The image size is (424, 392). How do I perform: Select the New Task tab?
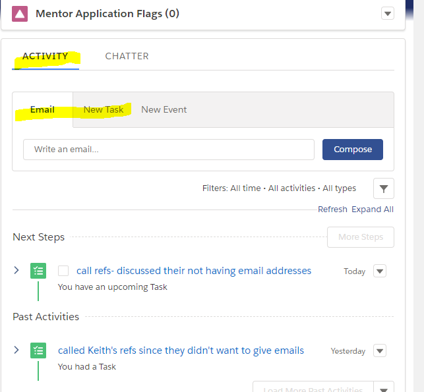[104, 109]
